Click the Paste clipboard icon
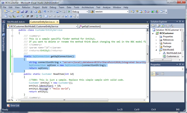Image resolution: width=187 pixels, height=113 pixels. point(39,12)
